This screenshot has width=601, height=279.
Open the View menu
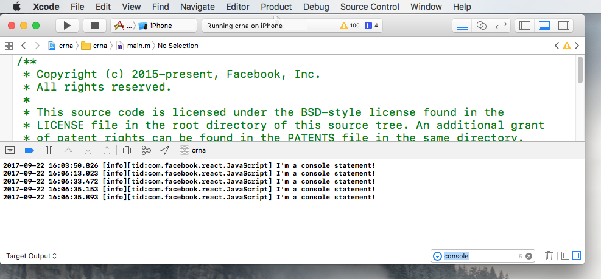point(132,7)
